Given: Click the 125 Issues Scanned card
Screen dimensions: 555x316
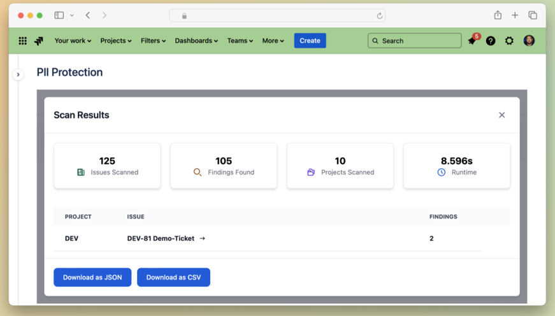Looking at the screenshot, I should click(107, 166).
